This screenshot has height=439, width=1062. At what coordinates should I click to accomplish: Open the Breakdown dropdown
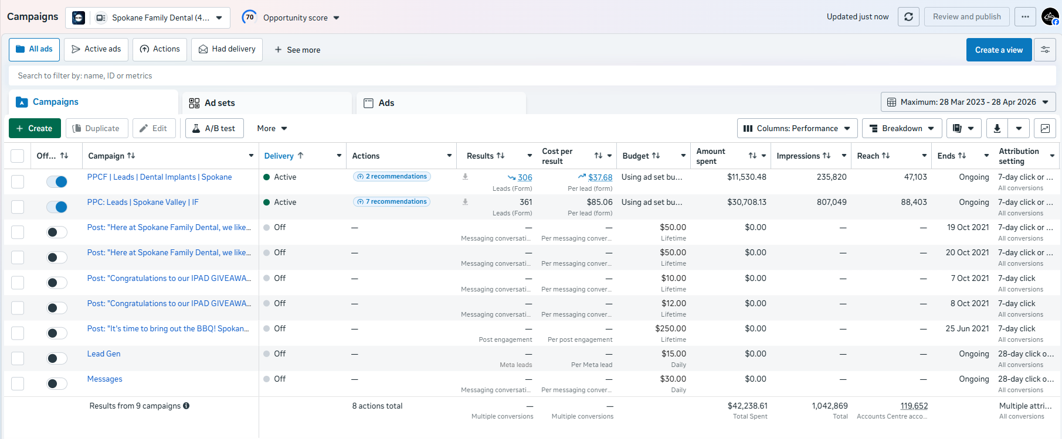click(902, 128)
